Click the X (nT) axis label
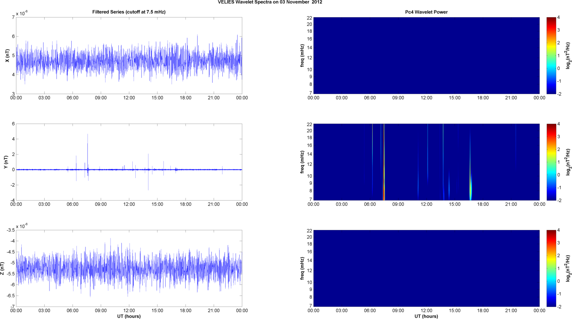 (7, 55)
